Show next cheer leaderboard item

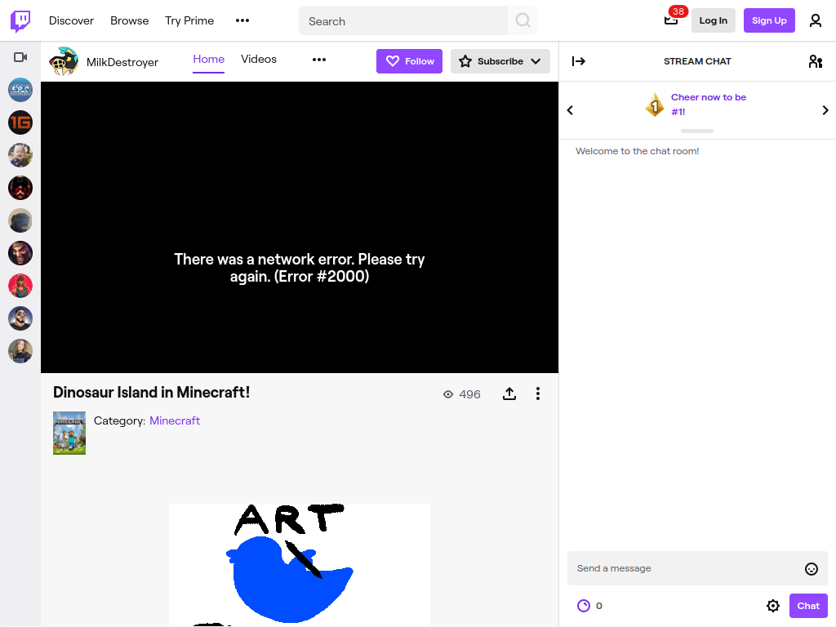point(825,110)
